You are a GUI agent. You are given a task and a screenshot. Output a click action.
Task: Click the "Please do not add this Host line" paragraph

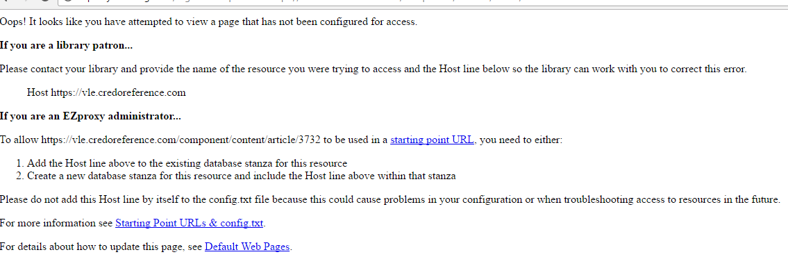point(390,199)
